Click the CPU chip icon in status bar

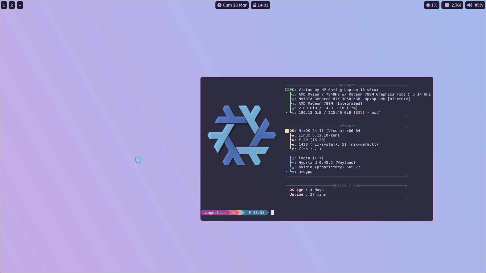point(428,5)
